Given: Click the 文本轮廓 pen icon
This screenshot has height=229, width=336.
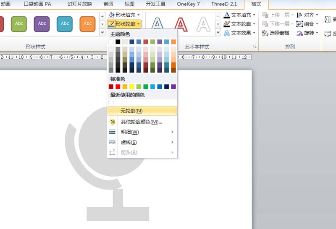Looking at the screenshot, I should pyautogui.click(x=227, y=24).
